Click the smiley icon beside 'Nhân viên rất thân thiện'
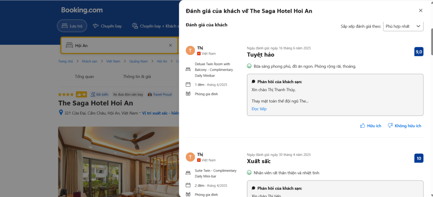 [x=249, y=173]
